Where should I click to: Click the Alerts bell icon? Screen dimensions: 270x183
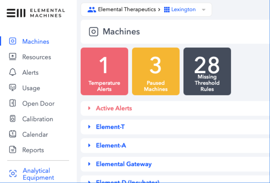pyautogui.click(x=13, y=72)
